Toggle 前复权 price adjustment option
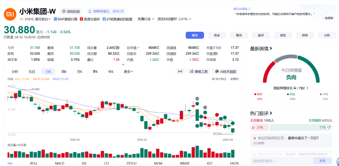This screenshot has width=339, height=166. tap(234, 79)
